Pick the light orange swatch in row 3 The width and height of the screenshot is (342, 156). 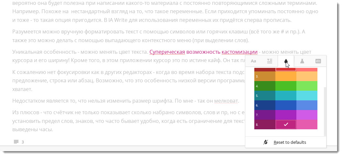pos(307,76)
